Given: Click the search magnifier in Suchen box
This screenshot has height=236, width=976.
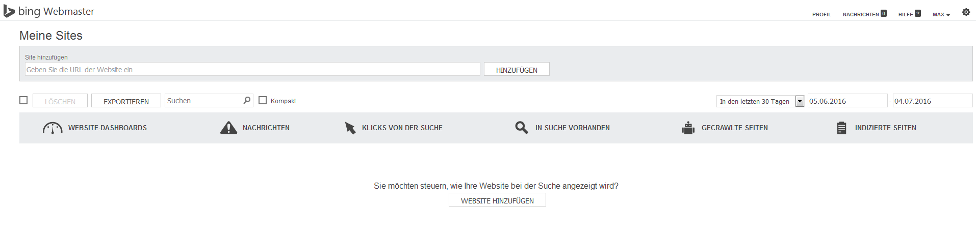Looking at the screenshot, I should point(247,100).
